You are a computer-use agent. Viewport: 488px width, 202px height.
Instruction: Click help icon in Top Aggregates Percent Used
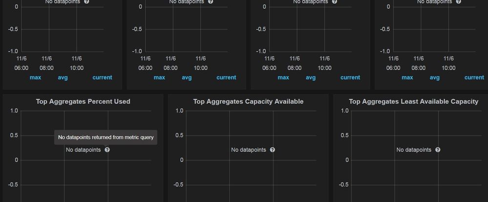107,150
